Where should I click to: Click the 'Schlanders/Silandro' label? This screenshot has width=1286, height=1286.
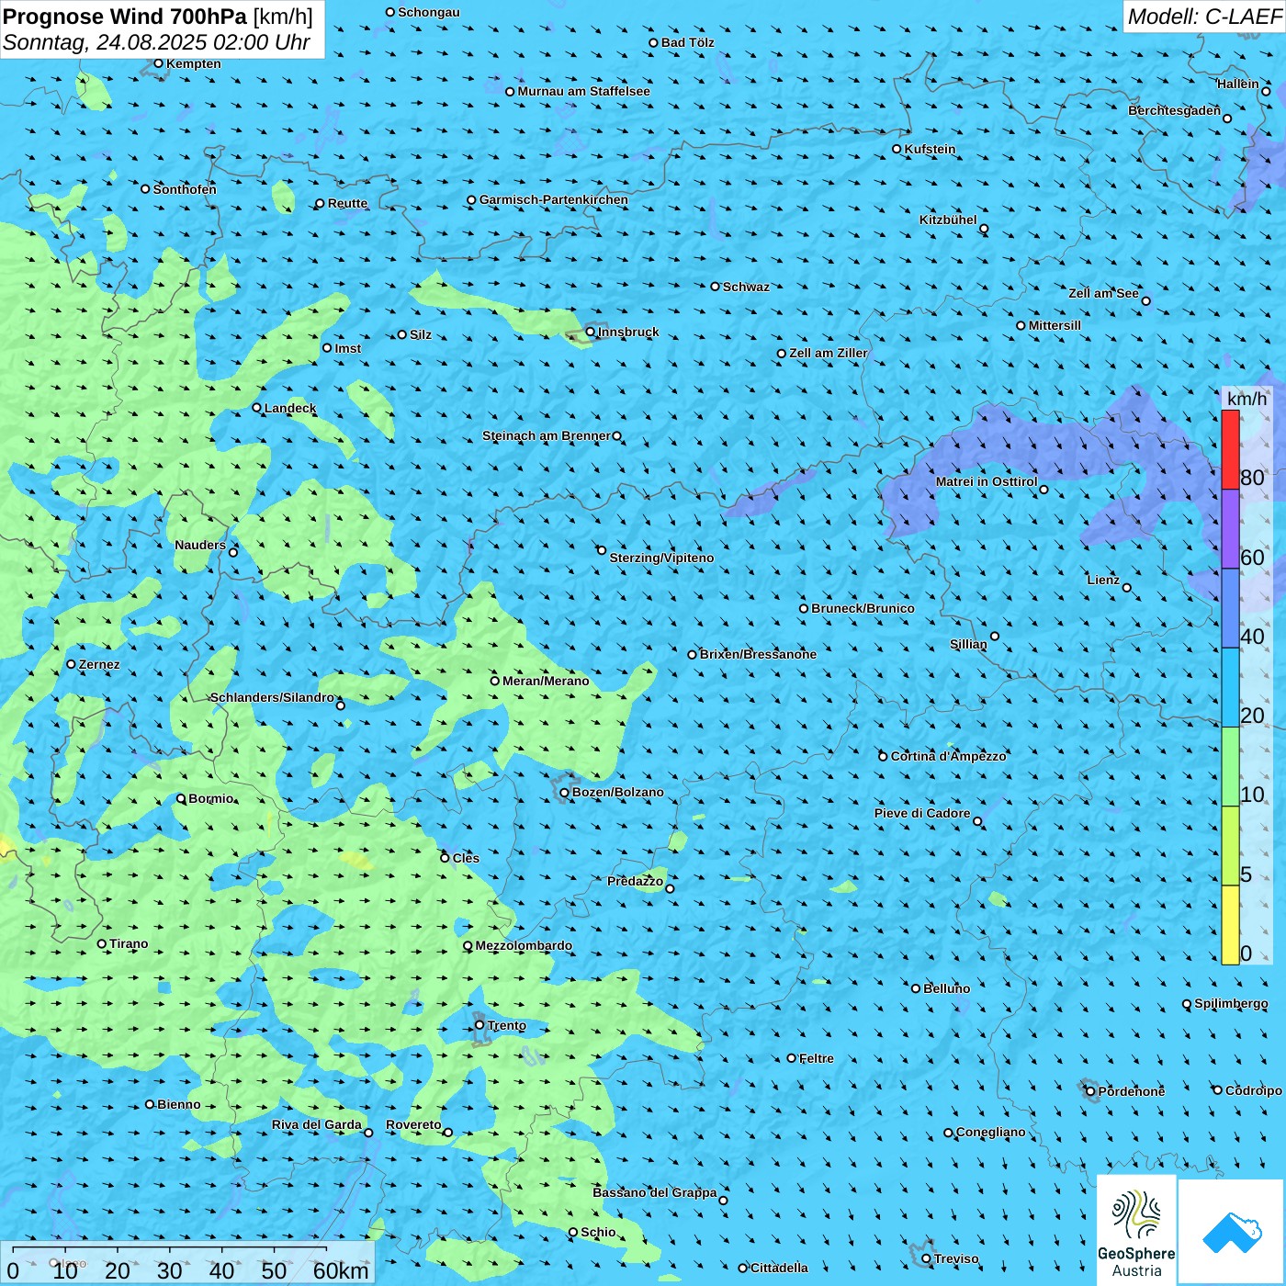[272, 697]
